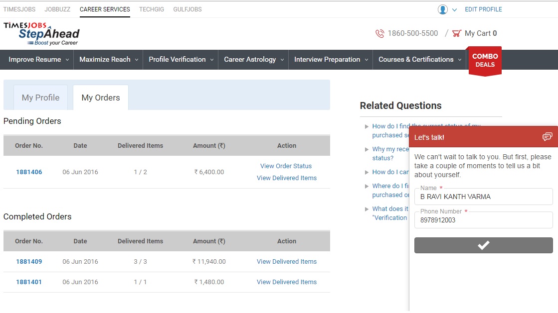Viewport: 558px width, 313px height.
Task: Open the Combo Deals badge
Action: tap(485, 61)
